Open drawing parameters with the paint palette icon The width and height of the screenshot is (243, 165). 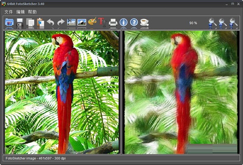(x=92, y=22)
